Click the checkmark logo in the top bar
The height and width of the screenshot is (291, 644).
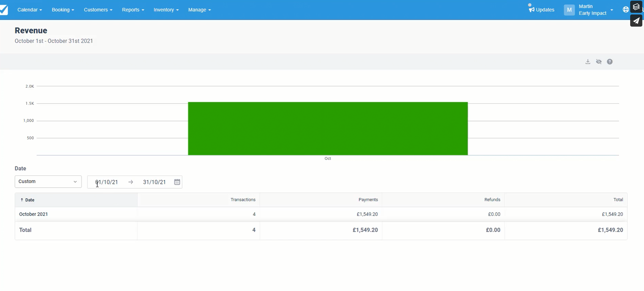coord(4,10)
